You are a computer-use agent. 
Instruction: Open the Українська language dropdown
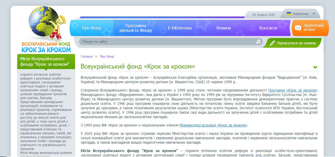[301, 14]
